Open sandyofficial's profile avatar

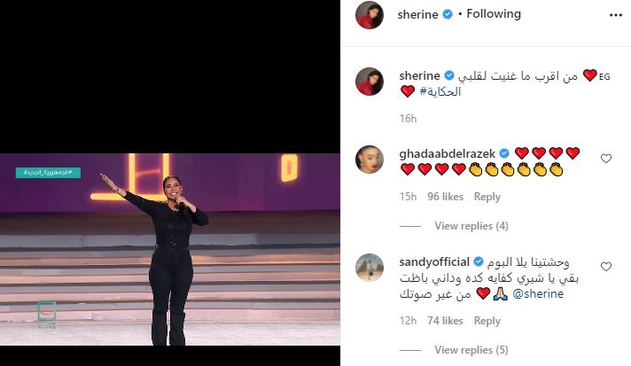click(370, 268)
